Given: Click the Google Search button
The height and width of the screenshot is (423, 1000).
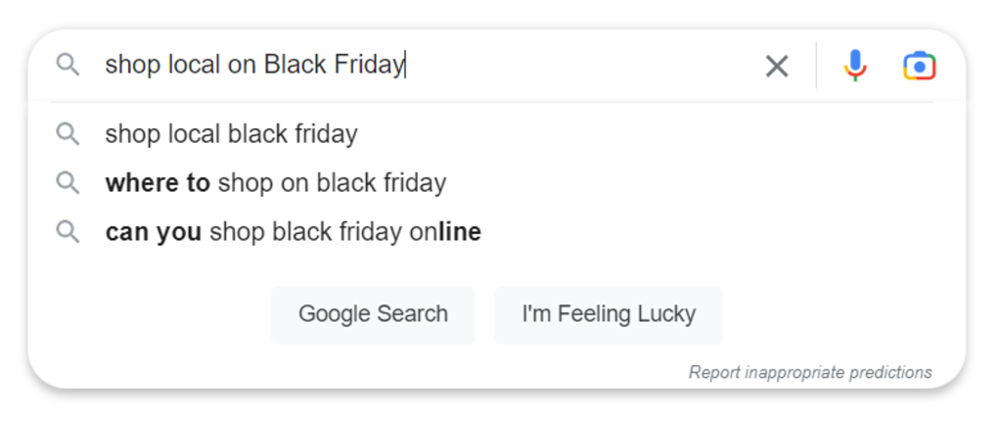Looking at the screenshot, I should coord(373,314).
